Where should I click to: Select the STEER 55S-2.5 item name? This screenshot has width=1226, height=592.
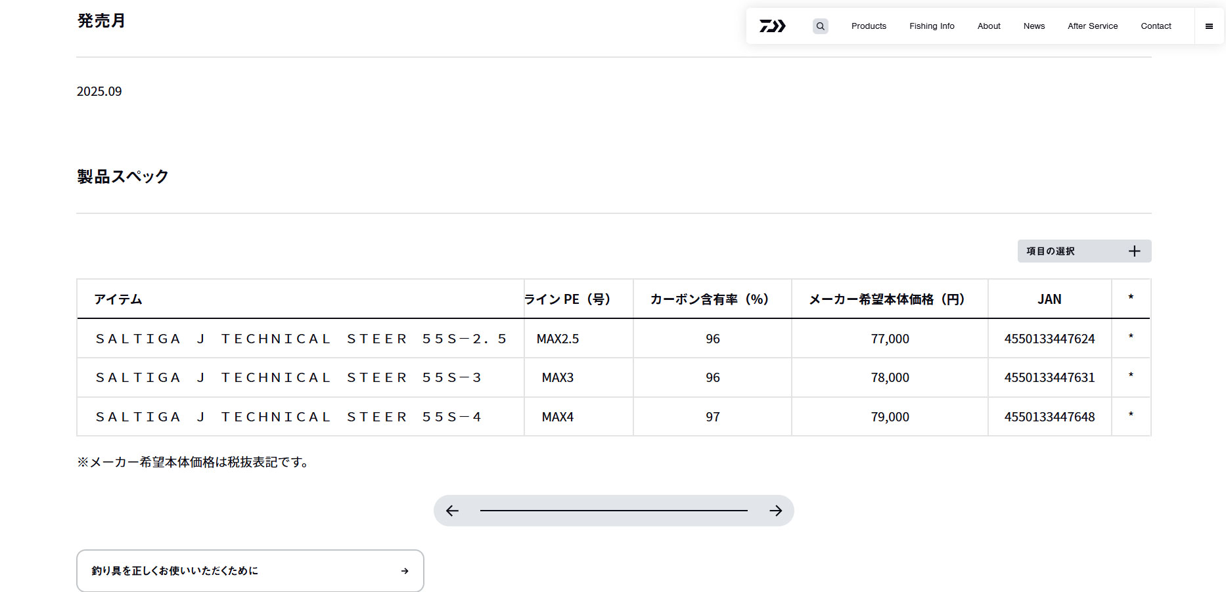pyautogui.click(x=301, y=339)
